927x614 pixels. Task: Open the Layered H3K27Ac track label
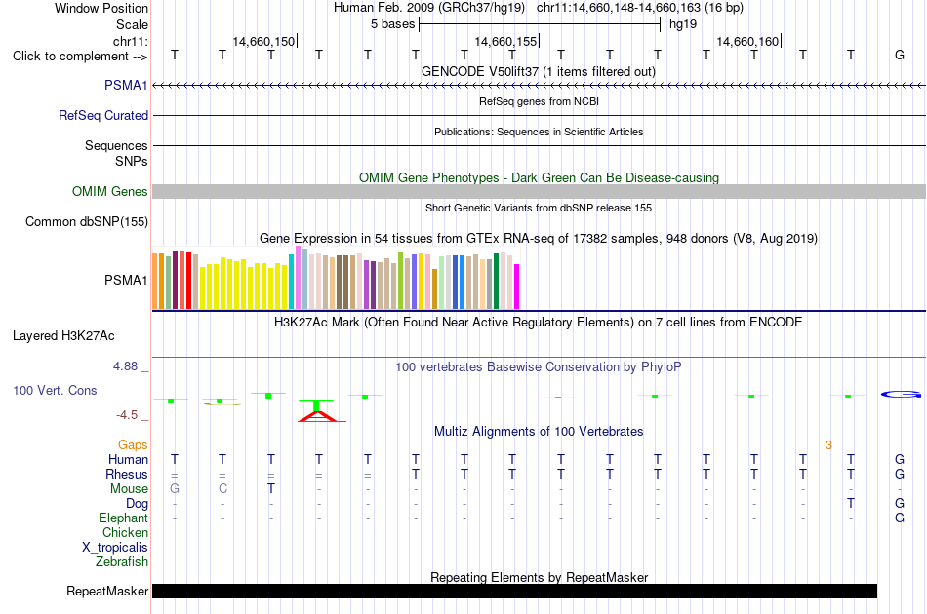[x=63, y=336]
